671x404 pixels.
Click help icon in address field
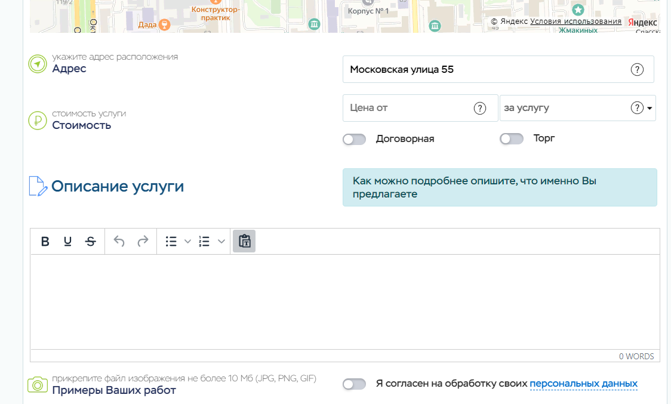tap(637, 70)
